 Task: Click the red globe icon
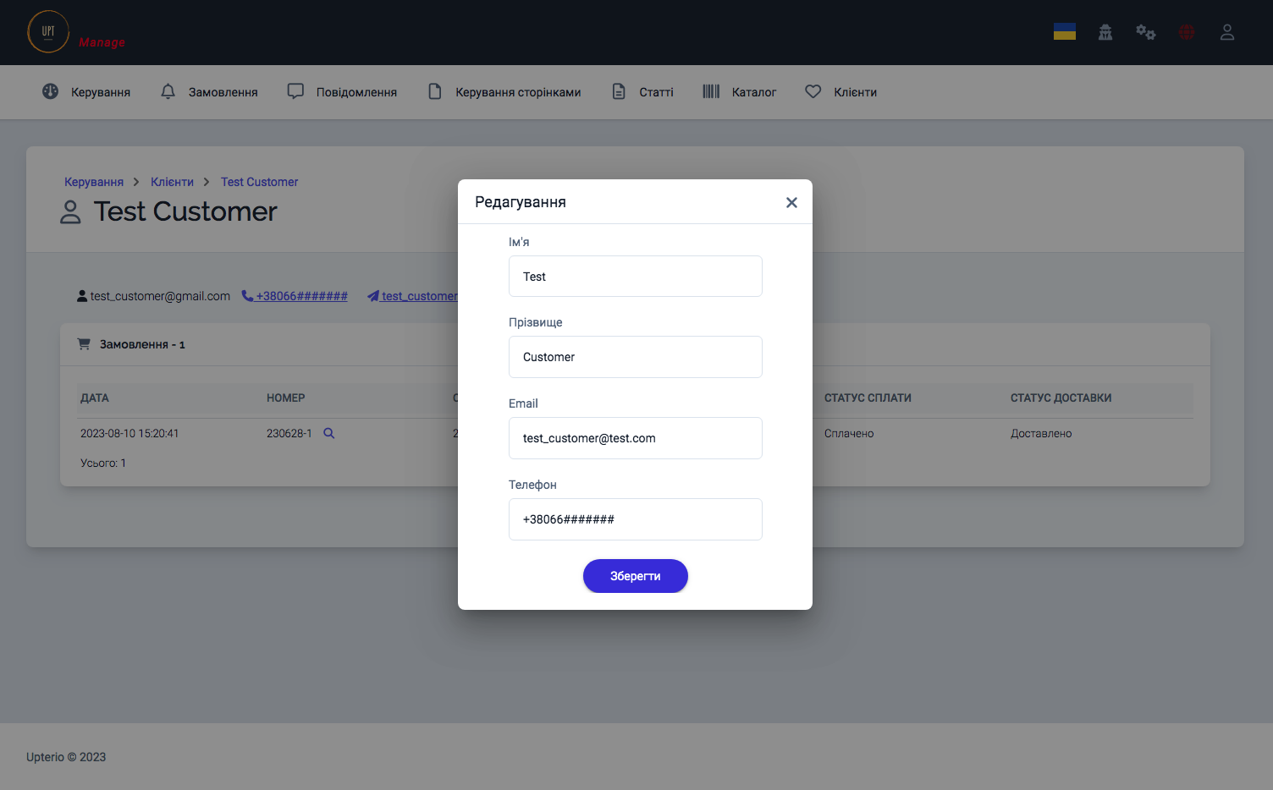click(x=1187, y=32)
